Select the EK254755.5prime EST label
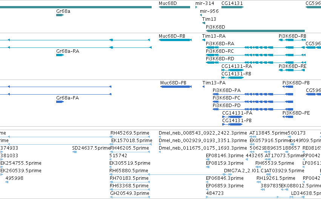The image size is (321, 199). [21, 163]
